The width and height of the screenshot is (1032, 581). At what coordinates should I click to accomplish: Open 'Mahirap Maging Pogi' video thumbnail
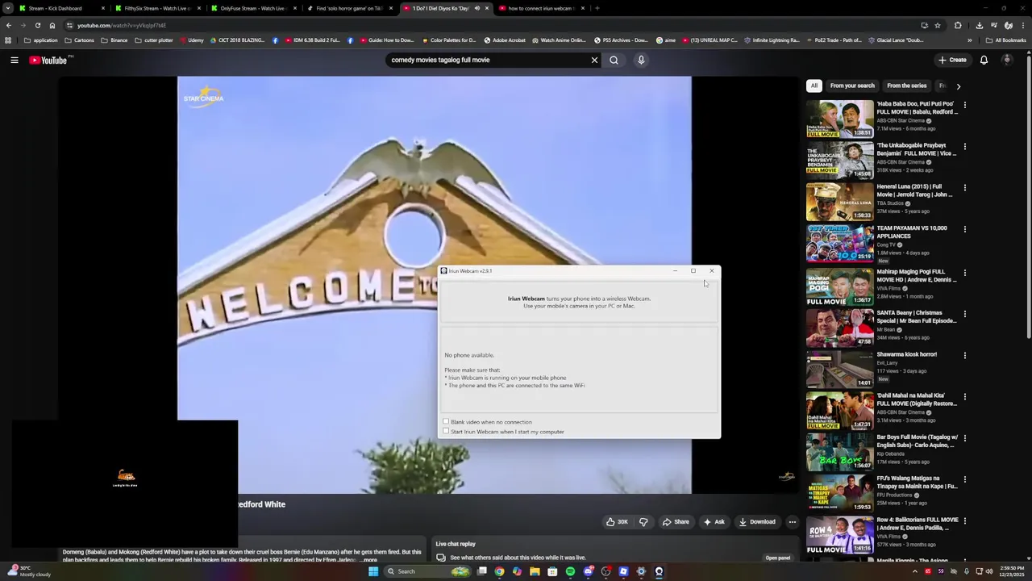(x=839, y=286)
